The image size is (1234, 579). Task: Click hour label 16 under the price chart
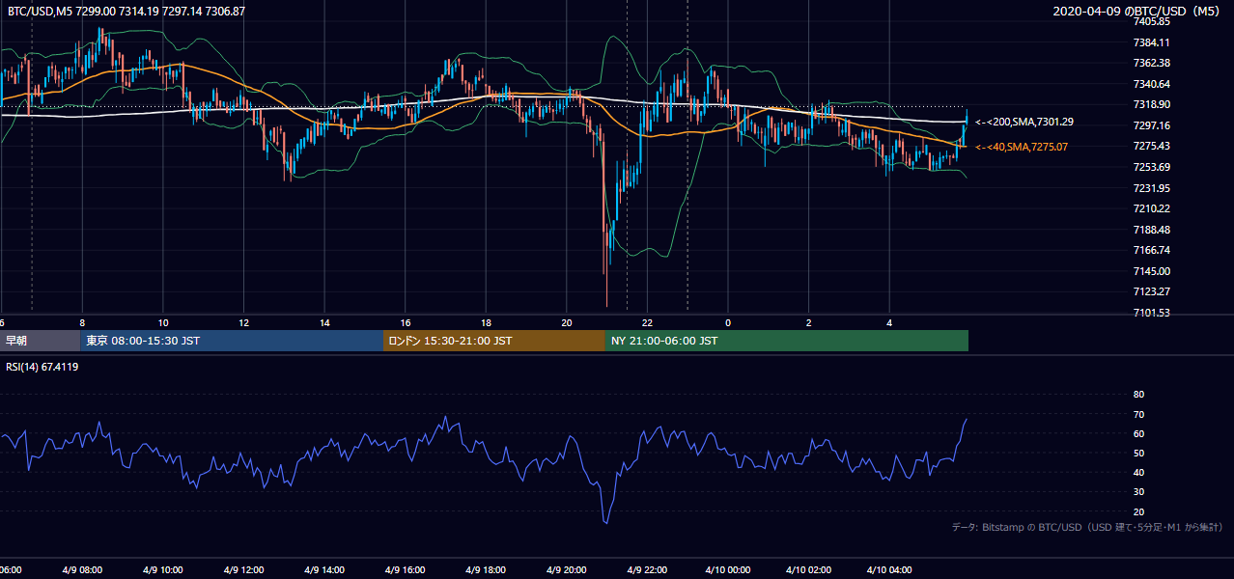[x=406, y=322]
